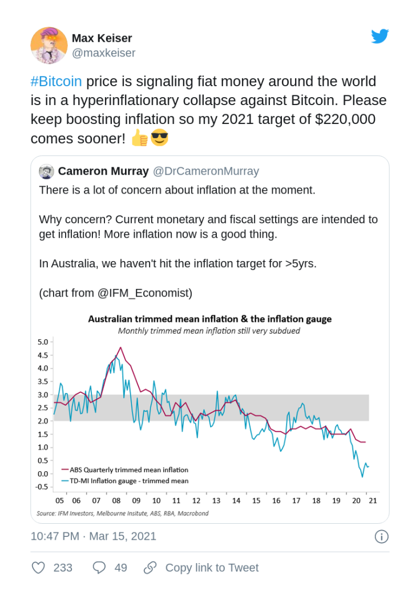Click the chain link copy icon

tap(150, 568)
